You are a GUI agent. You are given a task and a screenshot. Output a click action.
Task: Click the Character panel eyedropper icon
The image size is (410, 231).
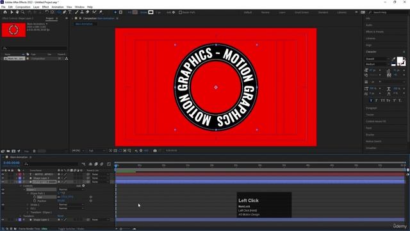[394, 59]
